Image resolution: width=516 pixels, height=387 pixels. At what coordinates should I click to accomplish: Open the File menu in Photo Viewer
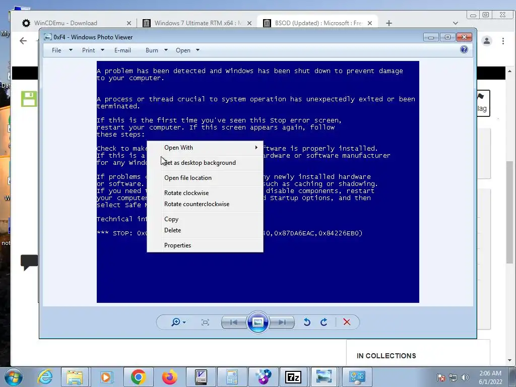[62, 50]
